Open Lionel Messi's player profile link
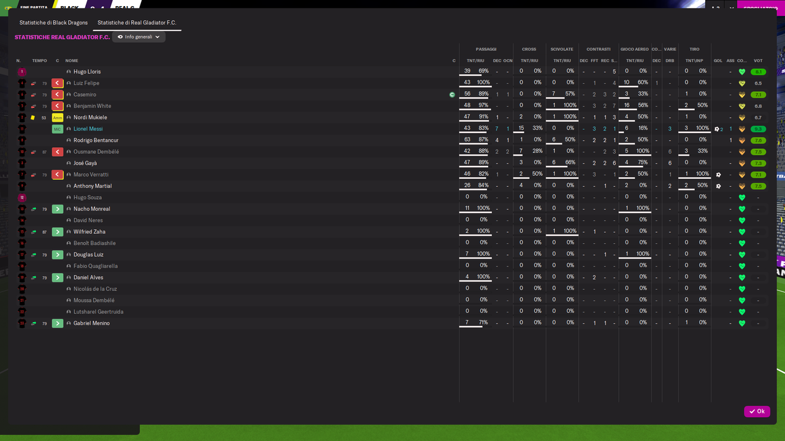The height and width of the screenshot is (441, 785). coord(88,129)
